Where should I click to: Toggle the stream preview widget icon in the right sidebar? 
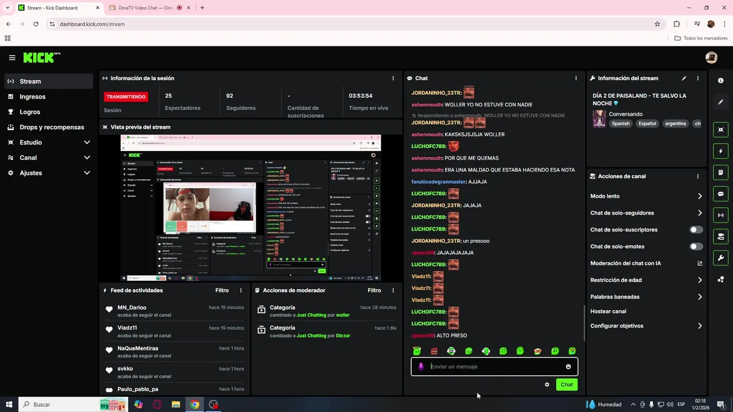coord(720,130)
